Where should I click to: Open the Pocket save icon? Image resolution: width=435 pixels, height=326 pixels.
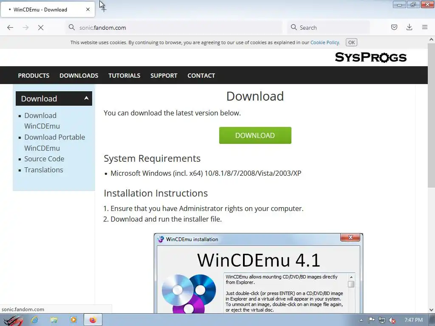pos(394,27)
